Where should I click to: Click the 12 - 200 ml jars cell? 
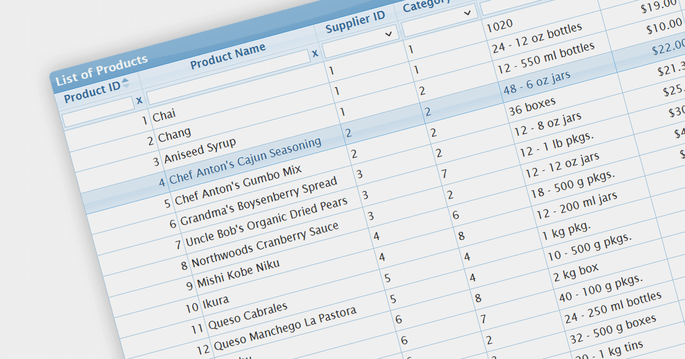pyautogui.click(x=577, y=205)
